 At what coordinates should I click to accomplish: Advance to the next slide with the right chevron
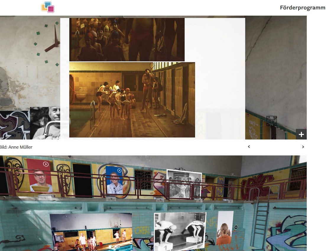[x=303, y=147]
